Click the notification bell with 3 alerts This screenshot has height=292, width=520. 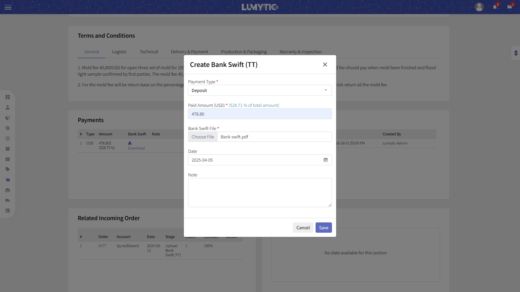coord(495,7)
